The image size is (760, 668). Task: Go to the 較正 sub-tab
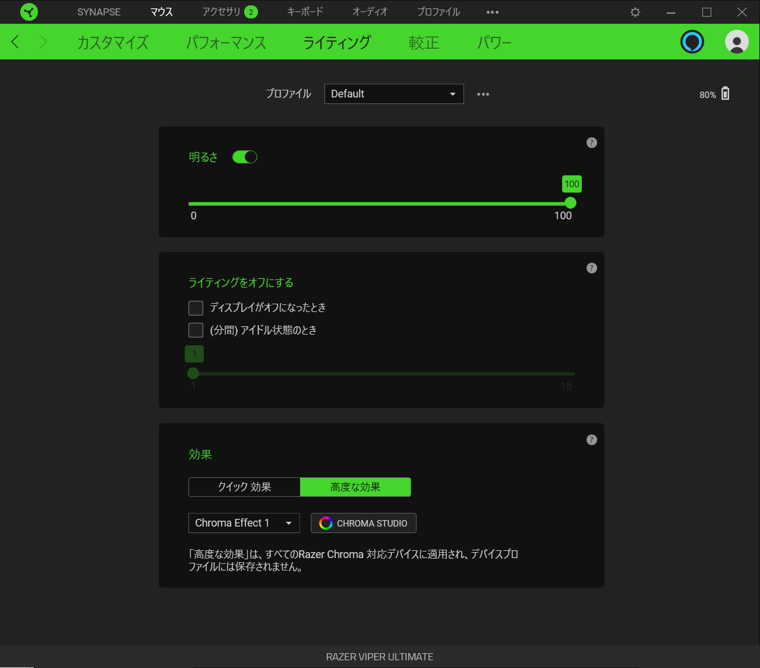click(424, 42)
